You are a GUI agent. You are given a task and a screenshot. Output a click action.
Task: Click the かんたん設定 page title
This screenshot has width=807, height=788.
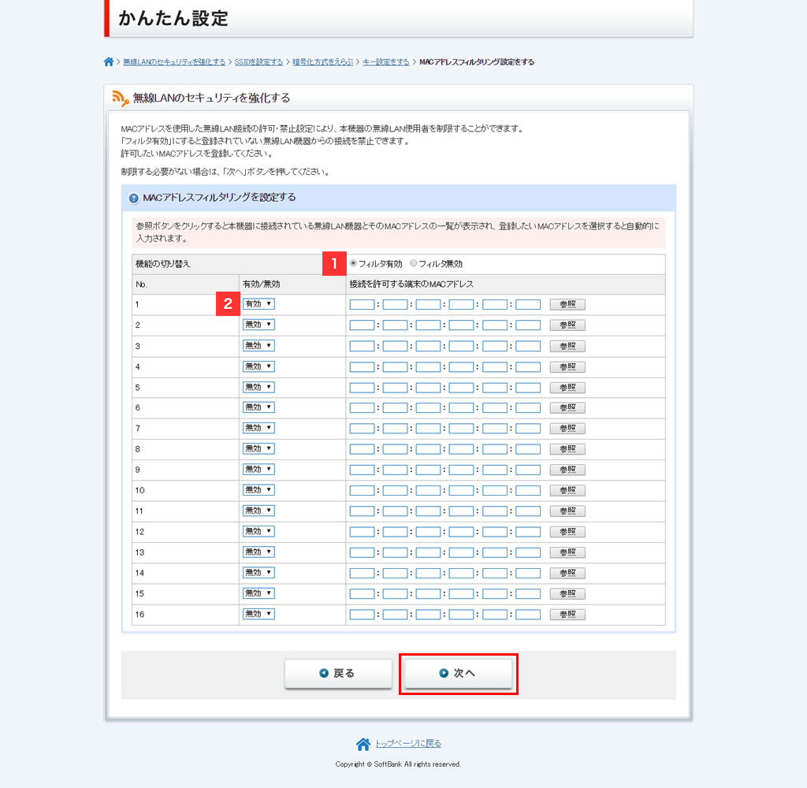pyautogui.click(x=173, y=19)
